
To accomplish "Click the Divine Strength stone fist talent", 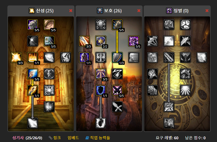I will click(33, 25).
